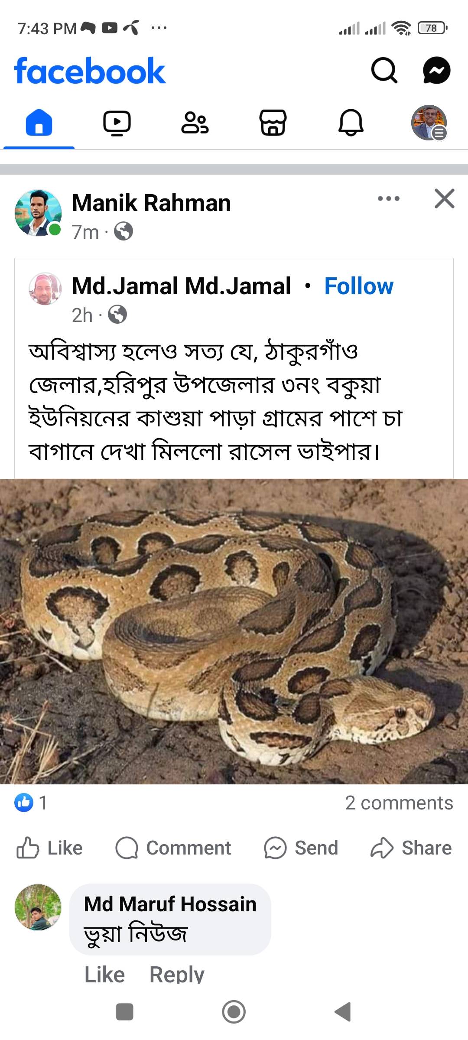The width and height of the screenshot is (468, 1040).
Task: Tap Android back navigation button
Action: (x=343, y=1012)
